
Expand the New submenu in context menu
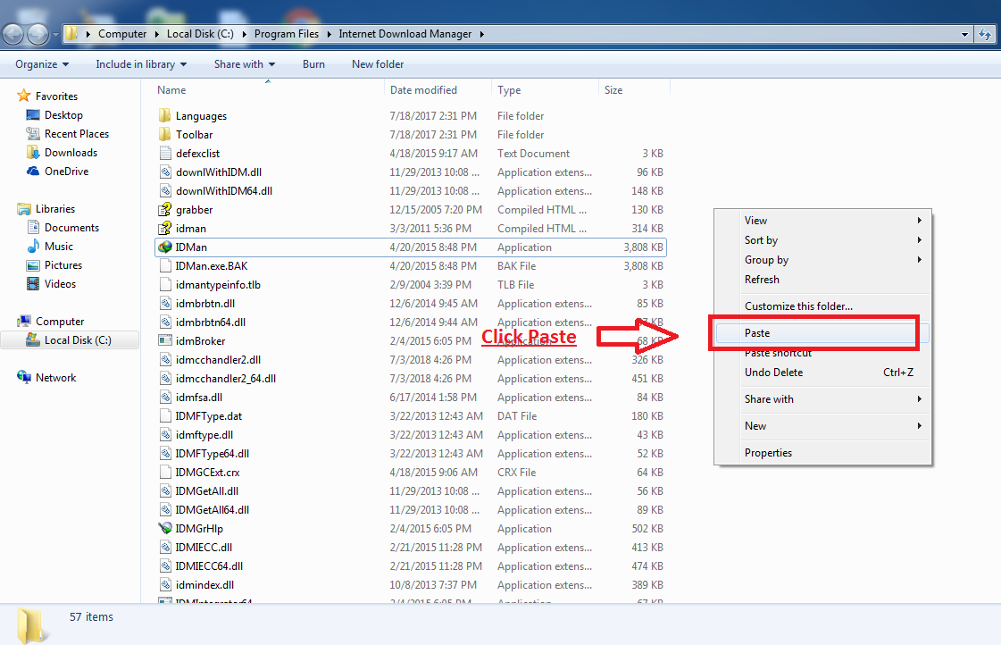click(x=822, y=426)
